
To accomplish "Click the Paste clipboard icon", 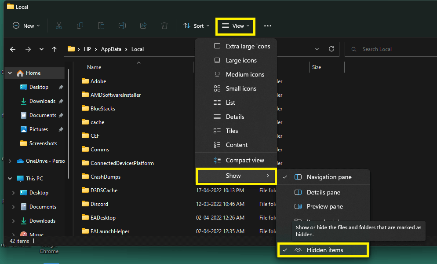I will 101,26.
